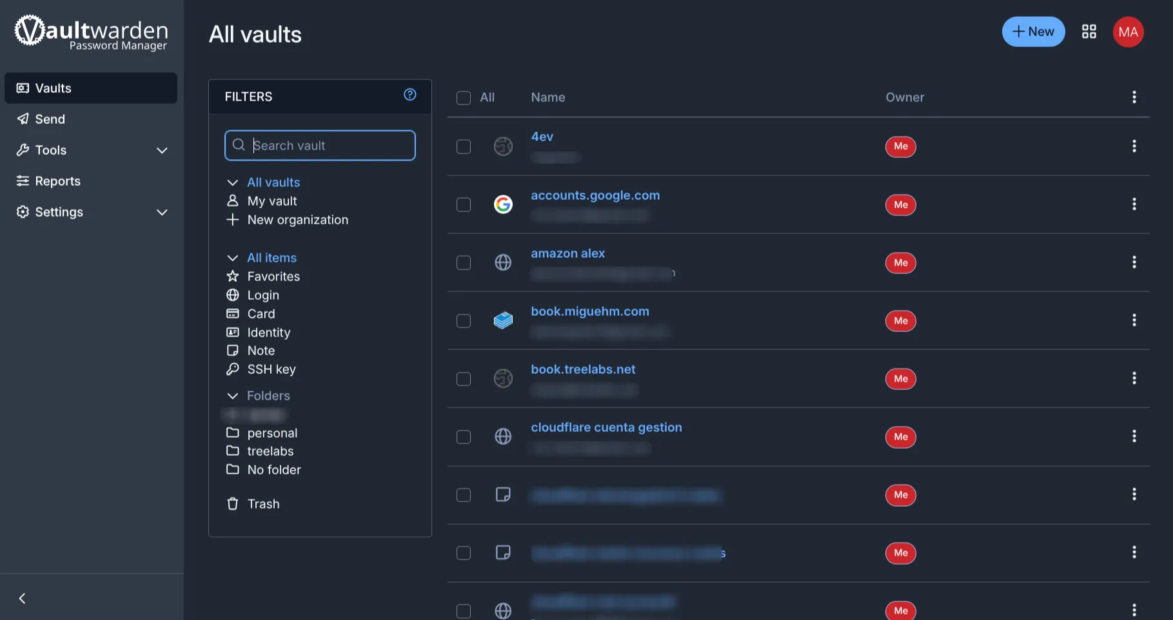
Task: Expand the Tools menu chevron
Action: click(162, 150)
